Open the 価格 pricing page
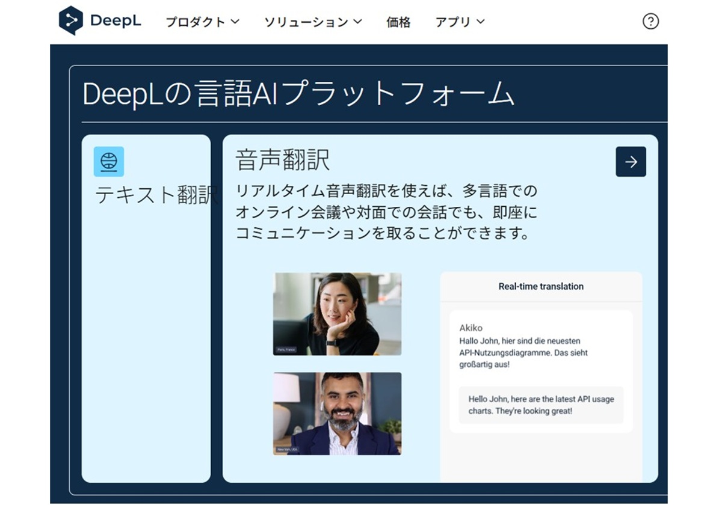722x505 pixels. 398,22
